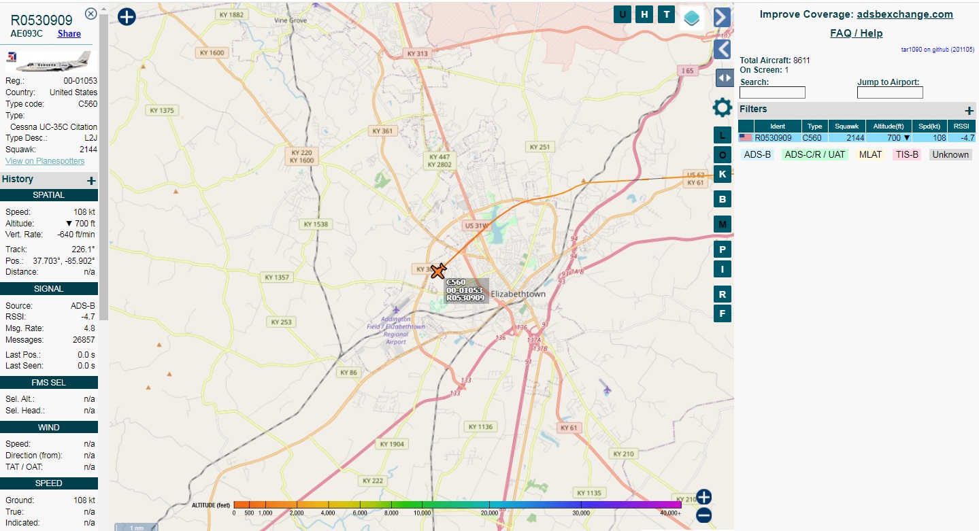Sort table by Type column header
The width and height of the screenshot is (979, 531).
pos(815,126)
